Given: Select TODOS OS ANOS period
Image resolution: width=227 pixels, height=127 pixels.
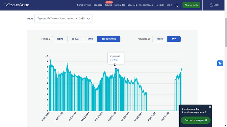Looking at the screenshot, I should click(x=109, y=39).
